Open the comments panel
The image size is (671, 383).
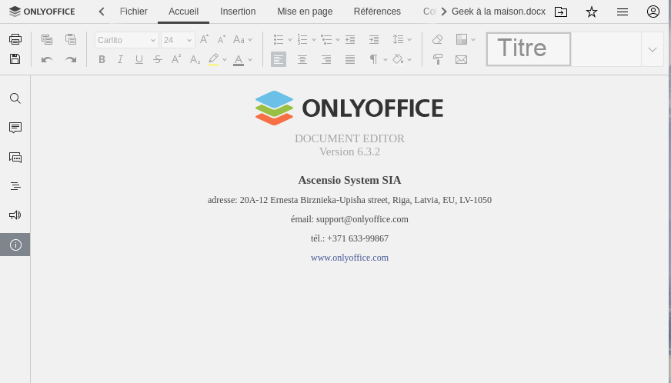(x=15, y=128)
